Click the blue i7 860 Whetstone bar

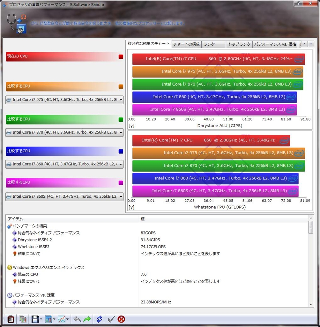215,179
